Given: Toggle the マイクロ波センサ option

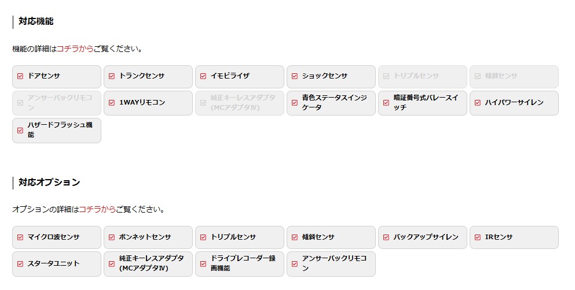Looking at the screenshot, I should pos(20,237).
